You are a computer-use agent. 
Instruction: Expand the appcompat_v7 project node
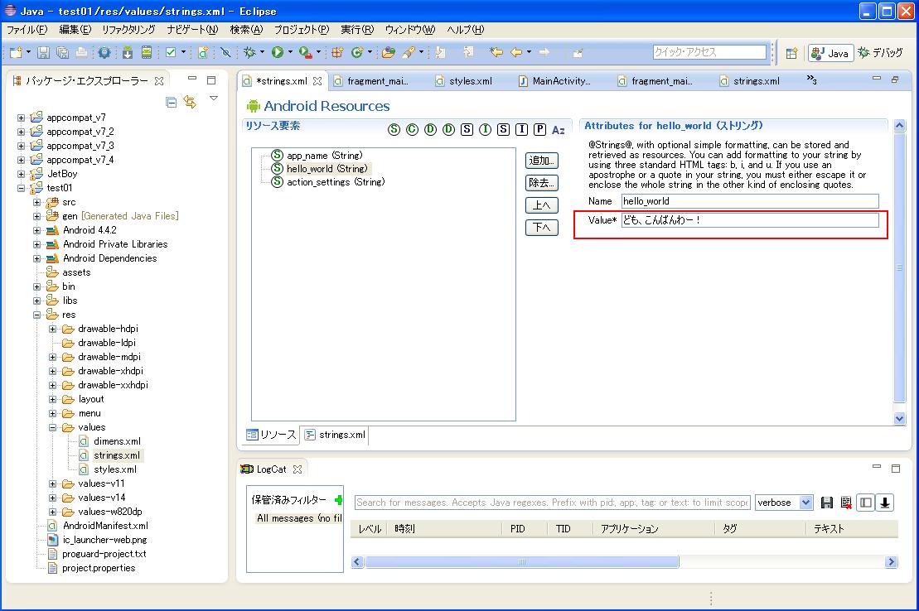21,118
